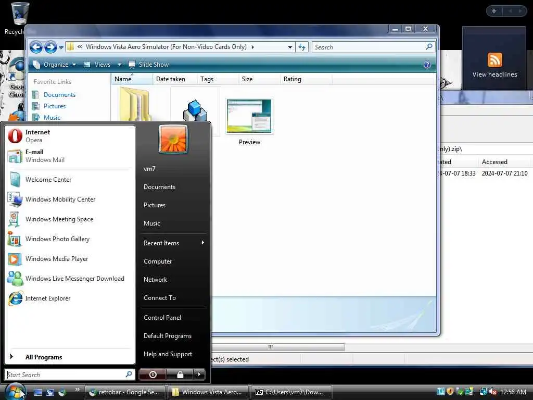The width and height of the screenshot is (533, 400).
Task: Click Switch between windows in quick launch
Action: pos(50,392)
